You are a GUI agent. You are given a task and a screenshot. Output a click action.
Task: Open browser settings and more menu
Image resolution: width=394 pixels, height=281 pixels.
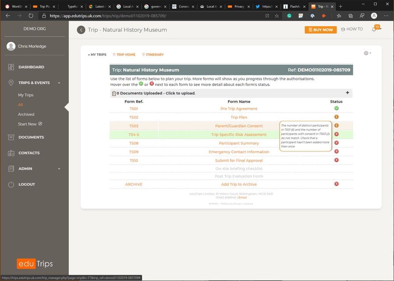[386, 16]
